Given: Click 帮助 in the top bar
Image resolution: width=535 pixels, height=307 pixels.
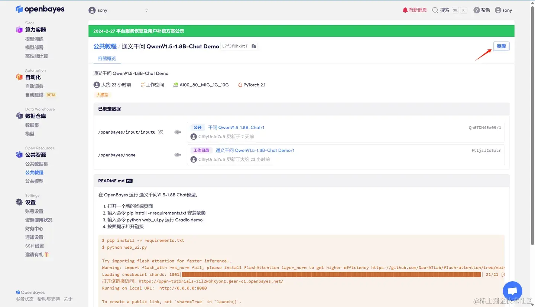Looking at the screenshot, I should coord(486,10).
